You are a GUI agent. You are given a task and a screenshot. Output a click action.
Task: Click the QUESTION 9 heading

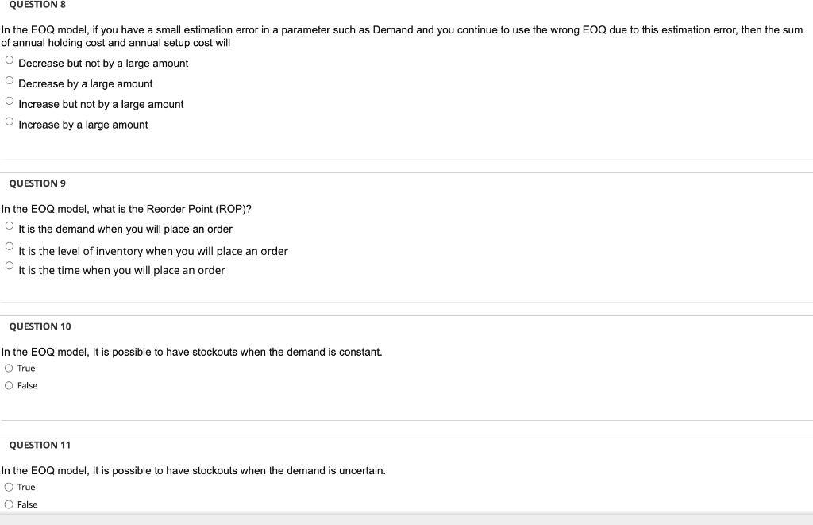[37, 183]
